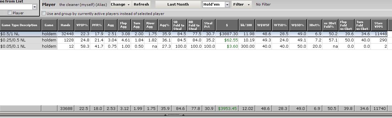392x118 pixels.
Task: Sort by Agg column header
Action: click(x=111, y=25)
